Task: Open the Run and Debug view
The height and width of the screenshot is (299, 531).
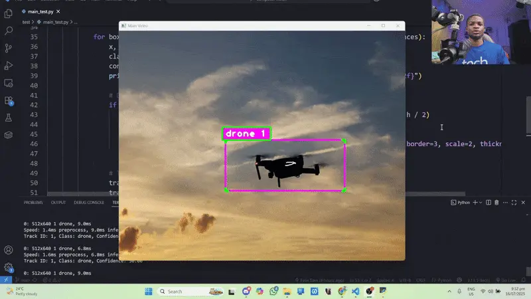Action: [9, 65]
